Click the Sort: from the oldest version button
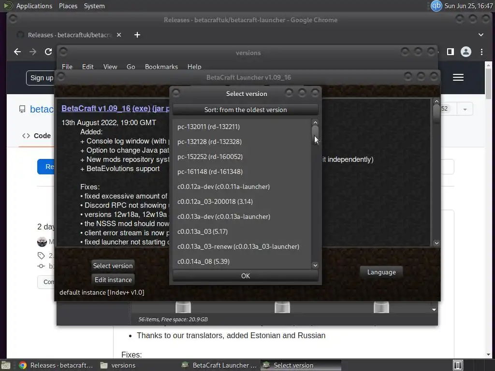Screen dimensions: 495x371 [x=246, y=110]
